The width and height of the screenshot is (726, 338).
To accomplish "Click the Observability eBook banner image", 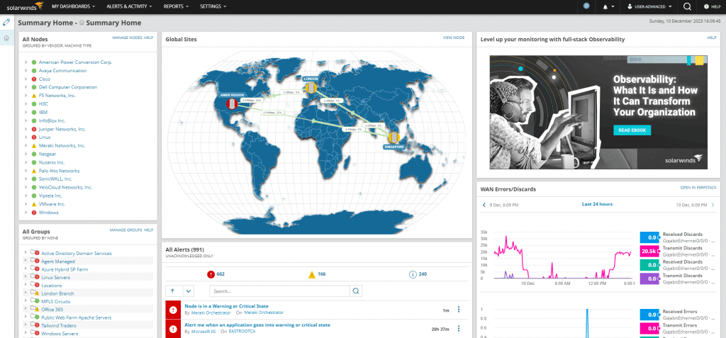I will 598,112.
